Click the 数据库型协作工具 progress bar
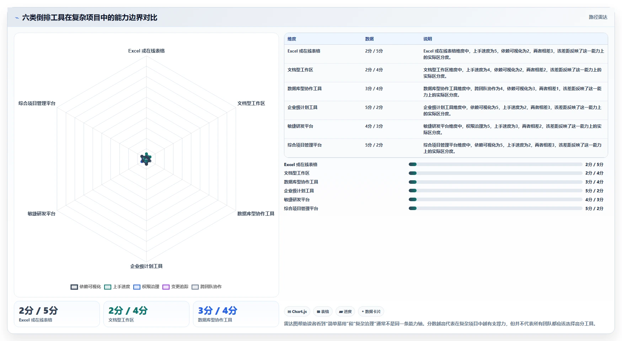 click(495, 182)
